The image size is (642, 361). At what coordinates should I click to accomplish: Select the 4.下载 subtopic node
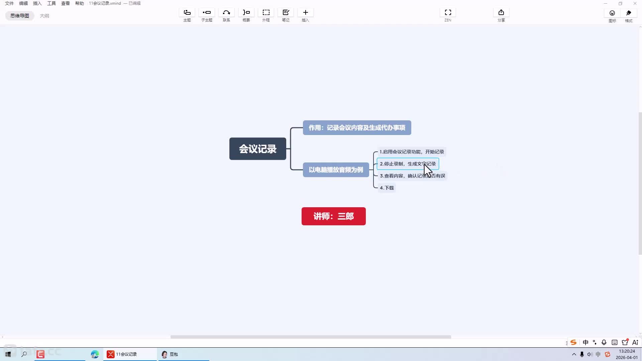pyautogui.click(x=387, y=188)
